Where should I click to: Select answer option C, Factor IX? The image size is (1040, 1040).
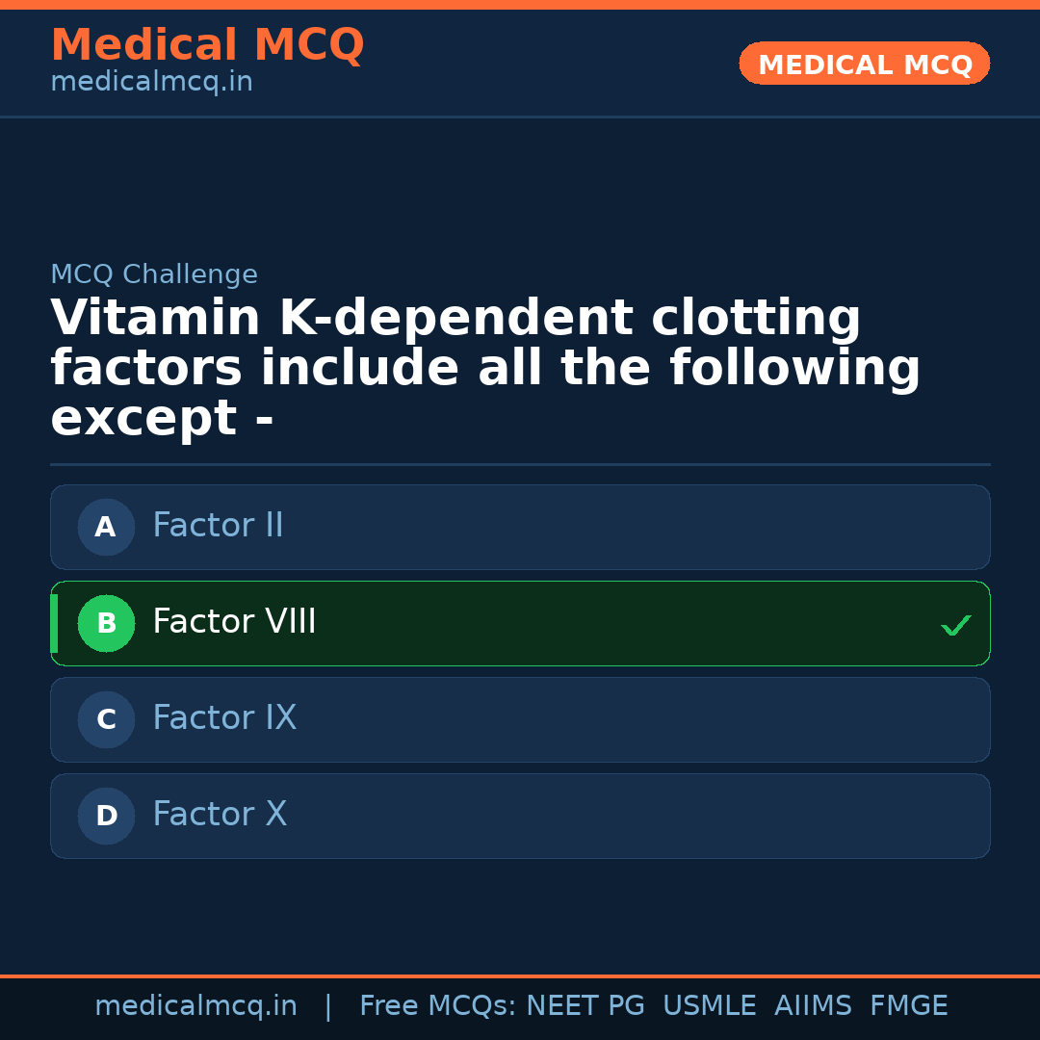click(x=520, y=719)
